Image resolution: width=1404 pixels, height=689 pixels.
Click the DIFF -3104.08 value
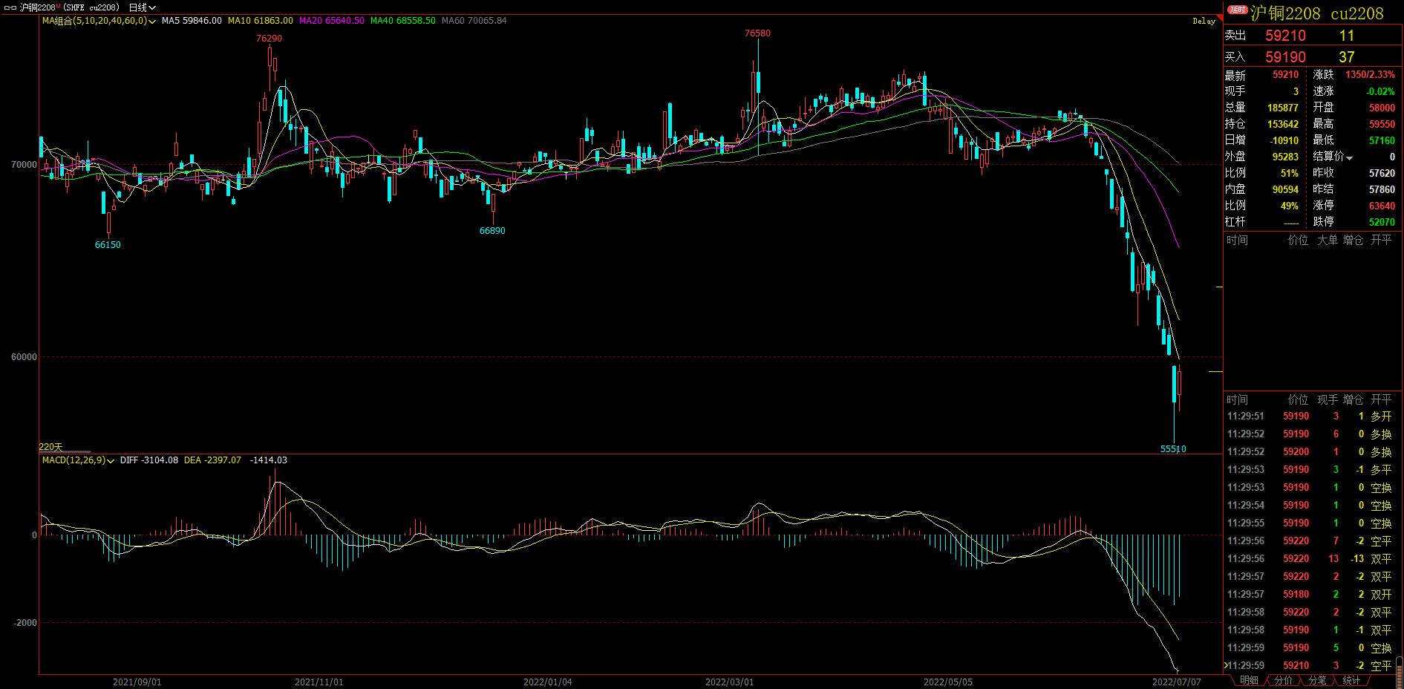pos(148,460)
